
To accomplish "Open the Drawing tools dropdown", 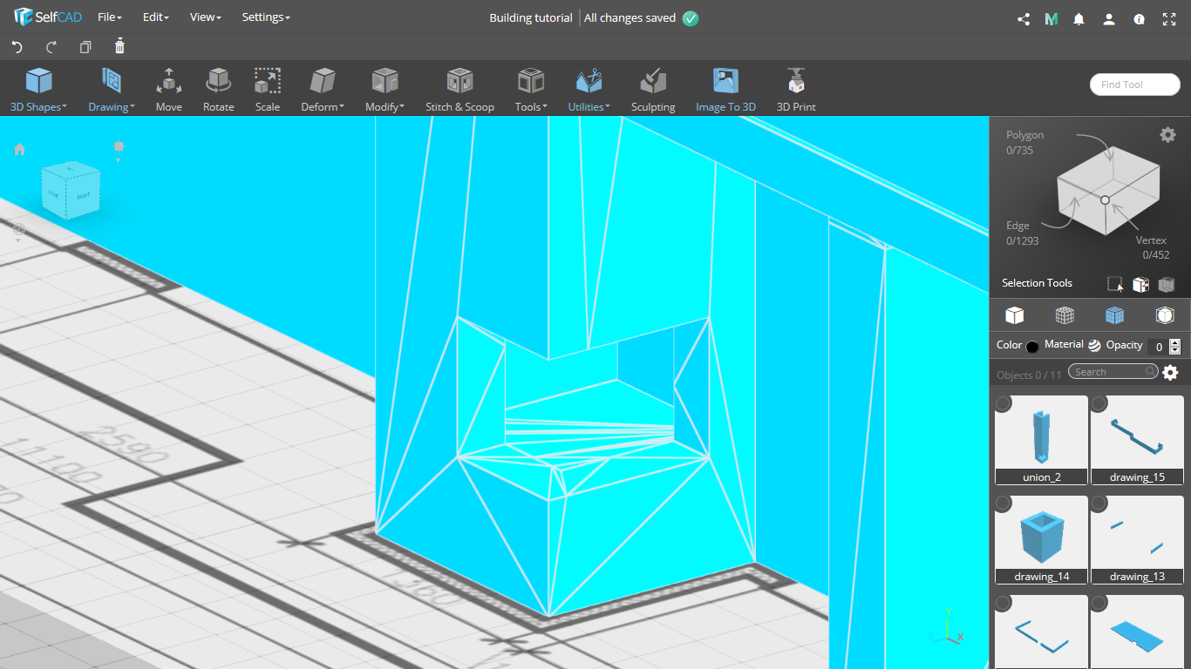I will [112, 91].
